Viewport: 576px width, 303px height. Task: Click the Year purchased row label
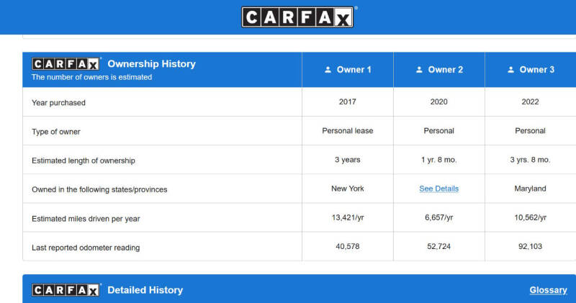point(58,103)
